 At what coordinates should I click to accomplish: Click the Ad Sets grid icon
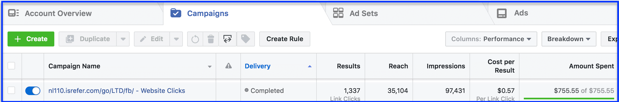point(338,13)
